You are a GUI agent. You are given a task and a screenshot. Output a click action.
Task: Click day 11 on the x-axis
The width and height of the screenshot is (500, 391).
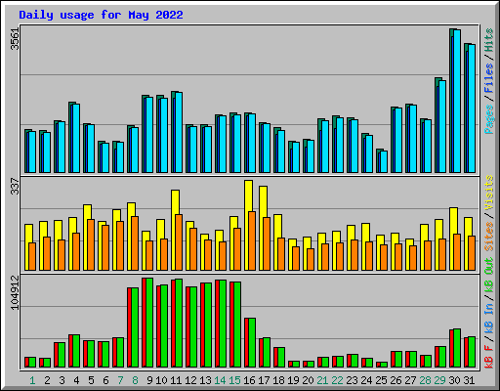coord(176,380)
